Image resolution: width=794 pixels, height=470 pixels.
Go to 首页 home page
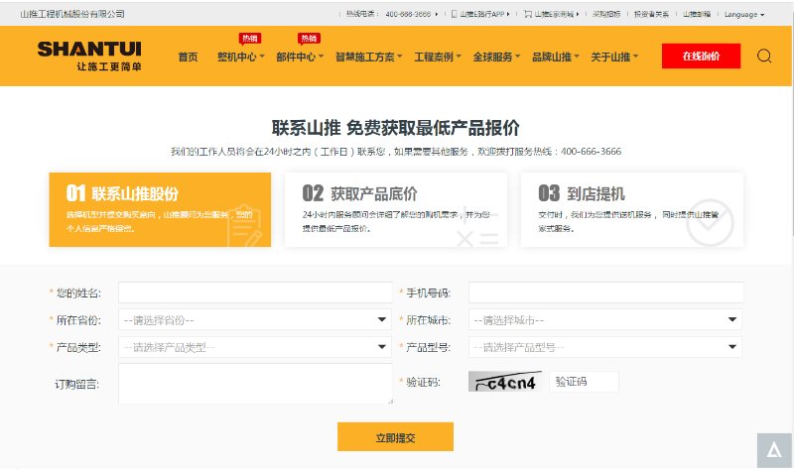click(188, 57)
